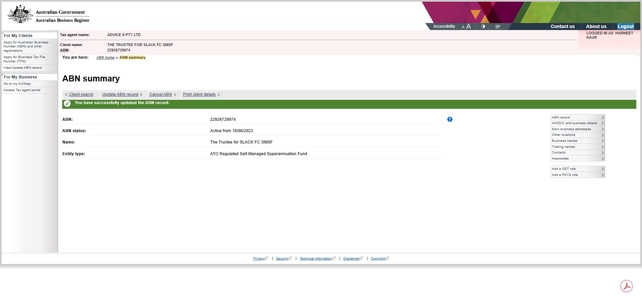Open the About us page
Image resolution: width=642 pixels, height=304 pixels.
click(x=596, y=26)
